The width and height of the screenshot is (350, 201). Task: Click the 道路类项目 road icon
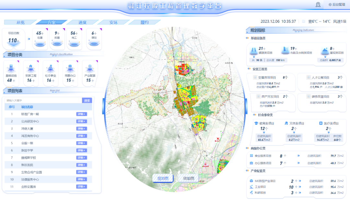point(253,51)
